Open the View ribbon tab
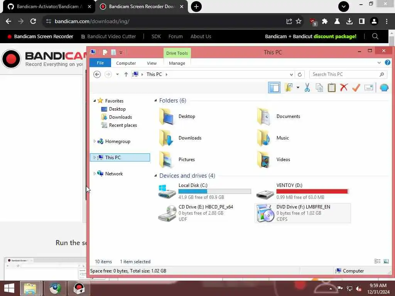The width and height of the screenshot is (395, 296). (152, 63)
